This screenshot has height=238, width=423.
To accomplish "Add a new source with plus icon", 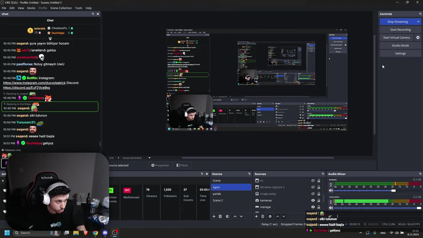I will [x=256, y=217].
